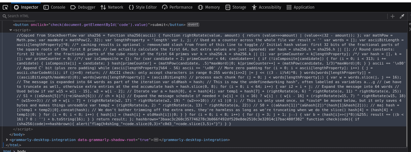Activate the eyedropper color picker

(x=402, y=16)
